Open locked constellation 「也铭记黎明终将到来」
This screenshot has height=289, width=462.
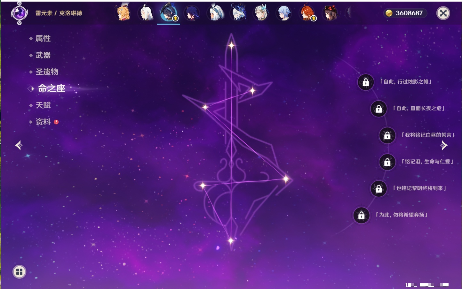[x=378, y=189]
